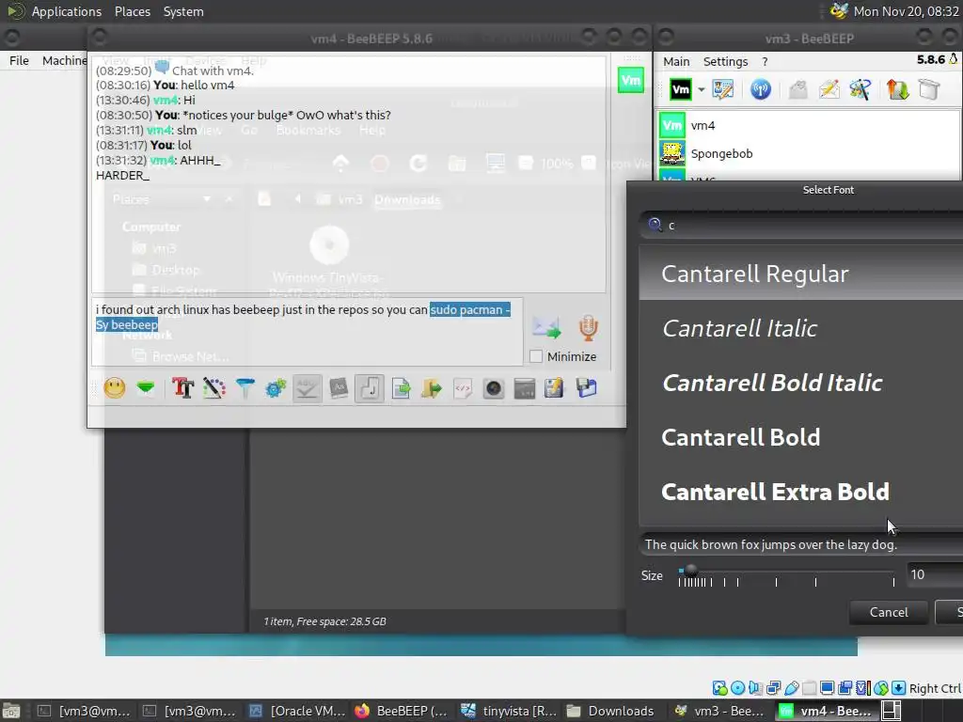This screenshot has height=722, width=963.
Task: Open the Machine menu of VirtualBox window
Action: (x=65, y=60)
